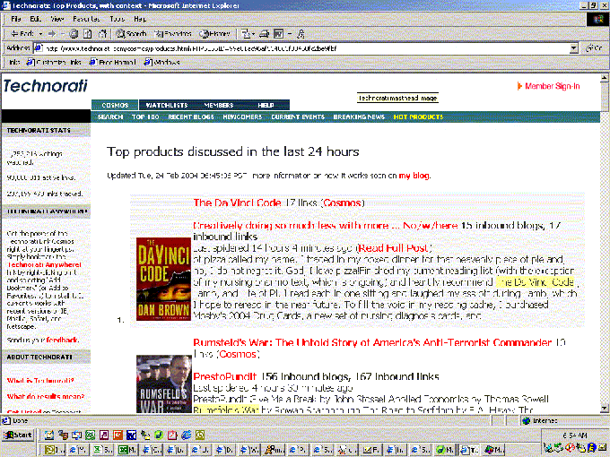
Task: Click the Windows flag logo in menu bar
Action: (x=598, y=20)
